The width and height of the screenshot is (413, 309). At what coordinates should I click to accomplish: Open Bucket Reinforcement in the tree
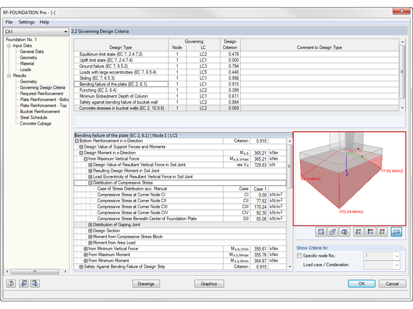point(40,112)
